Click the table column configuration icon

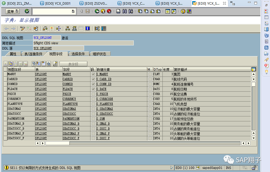pos(253,69)
